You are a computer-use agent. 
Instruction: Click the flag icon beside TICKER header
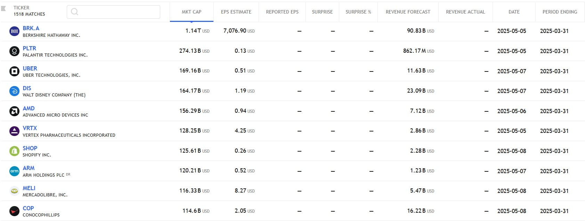(x=3, y=8)
